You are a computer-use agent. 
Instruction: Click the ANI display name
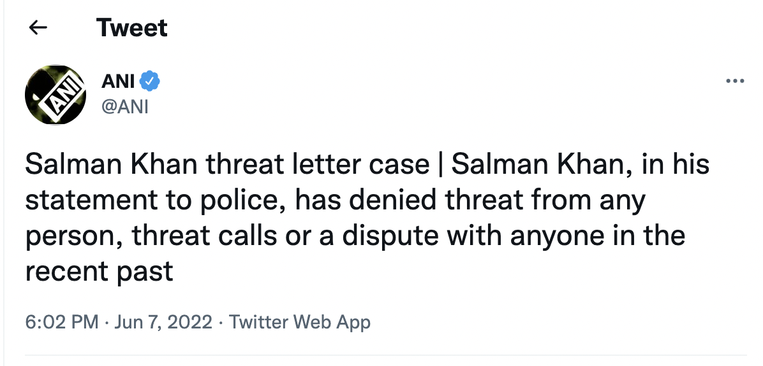pos(118,81)
